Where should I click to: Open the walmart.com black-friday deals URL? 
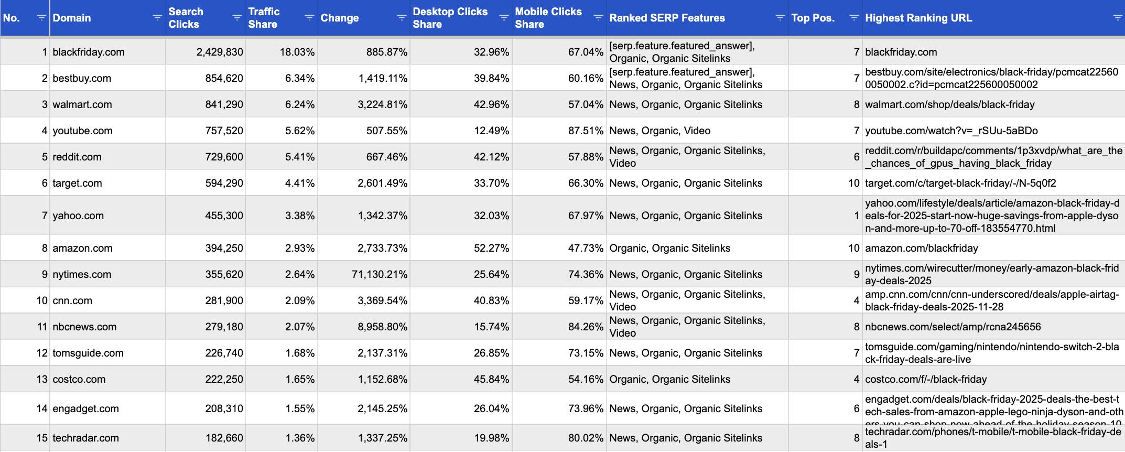[x=949, y=104]
